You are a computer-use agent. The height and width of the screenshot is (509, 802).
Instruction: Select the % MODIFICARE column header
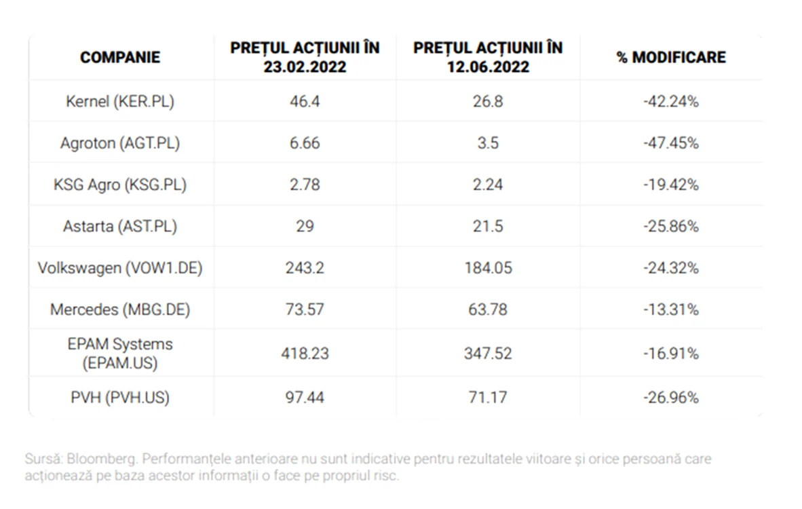tap(671, 57)
